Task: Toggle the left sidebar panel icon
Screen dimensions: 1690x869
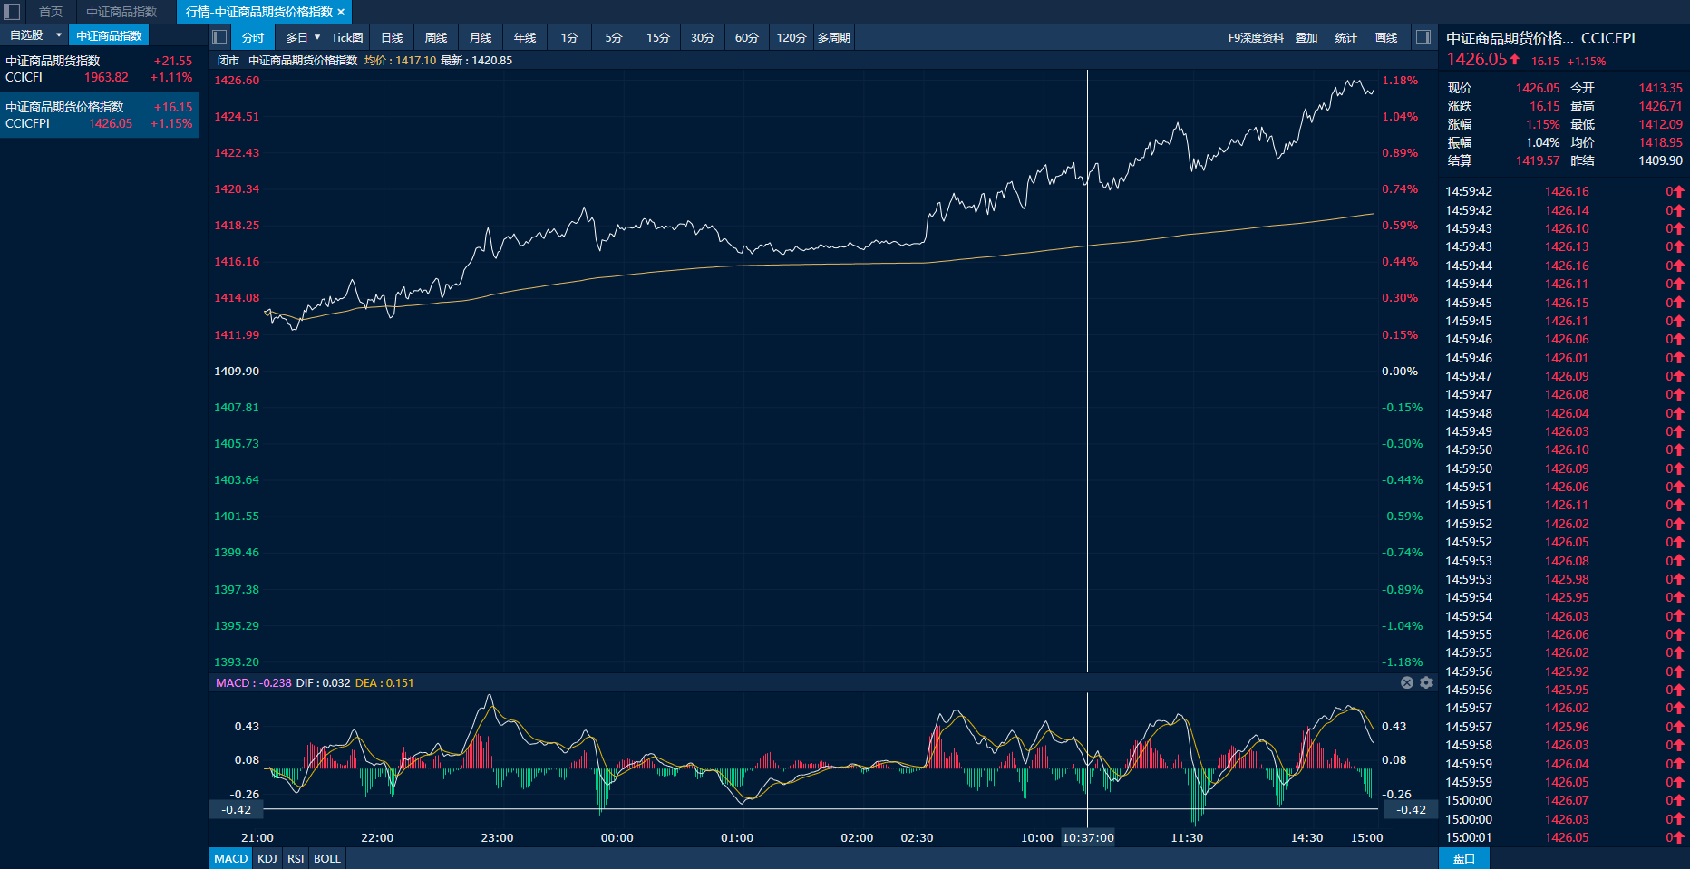Action: [x=12, y=12]
